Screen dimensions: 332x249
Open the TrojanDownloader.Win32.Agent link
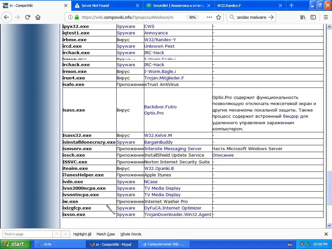178,215
